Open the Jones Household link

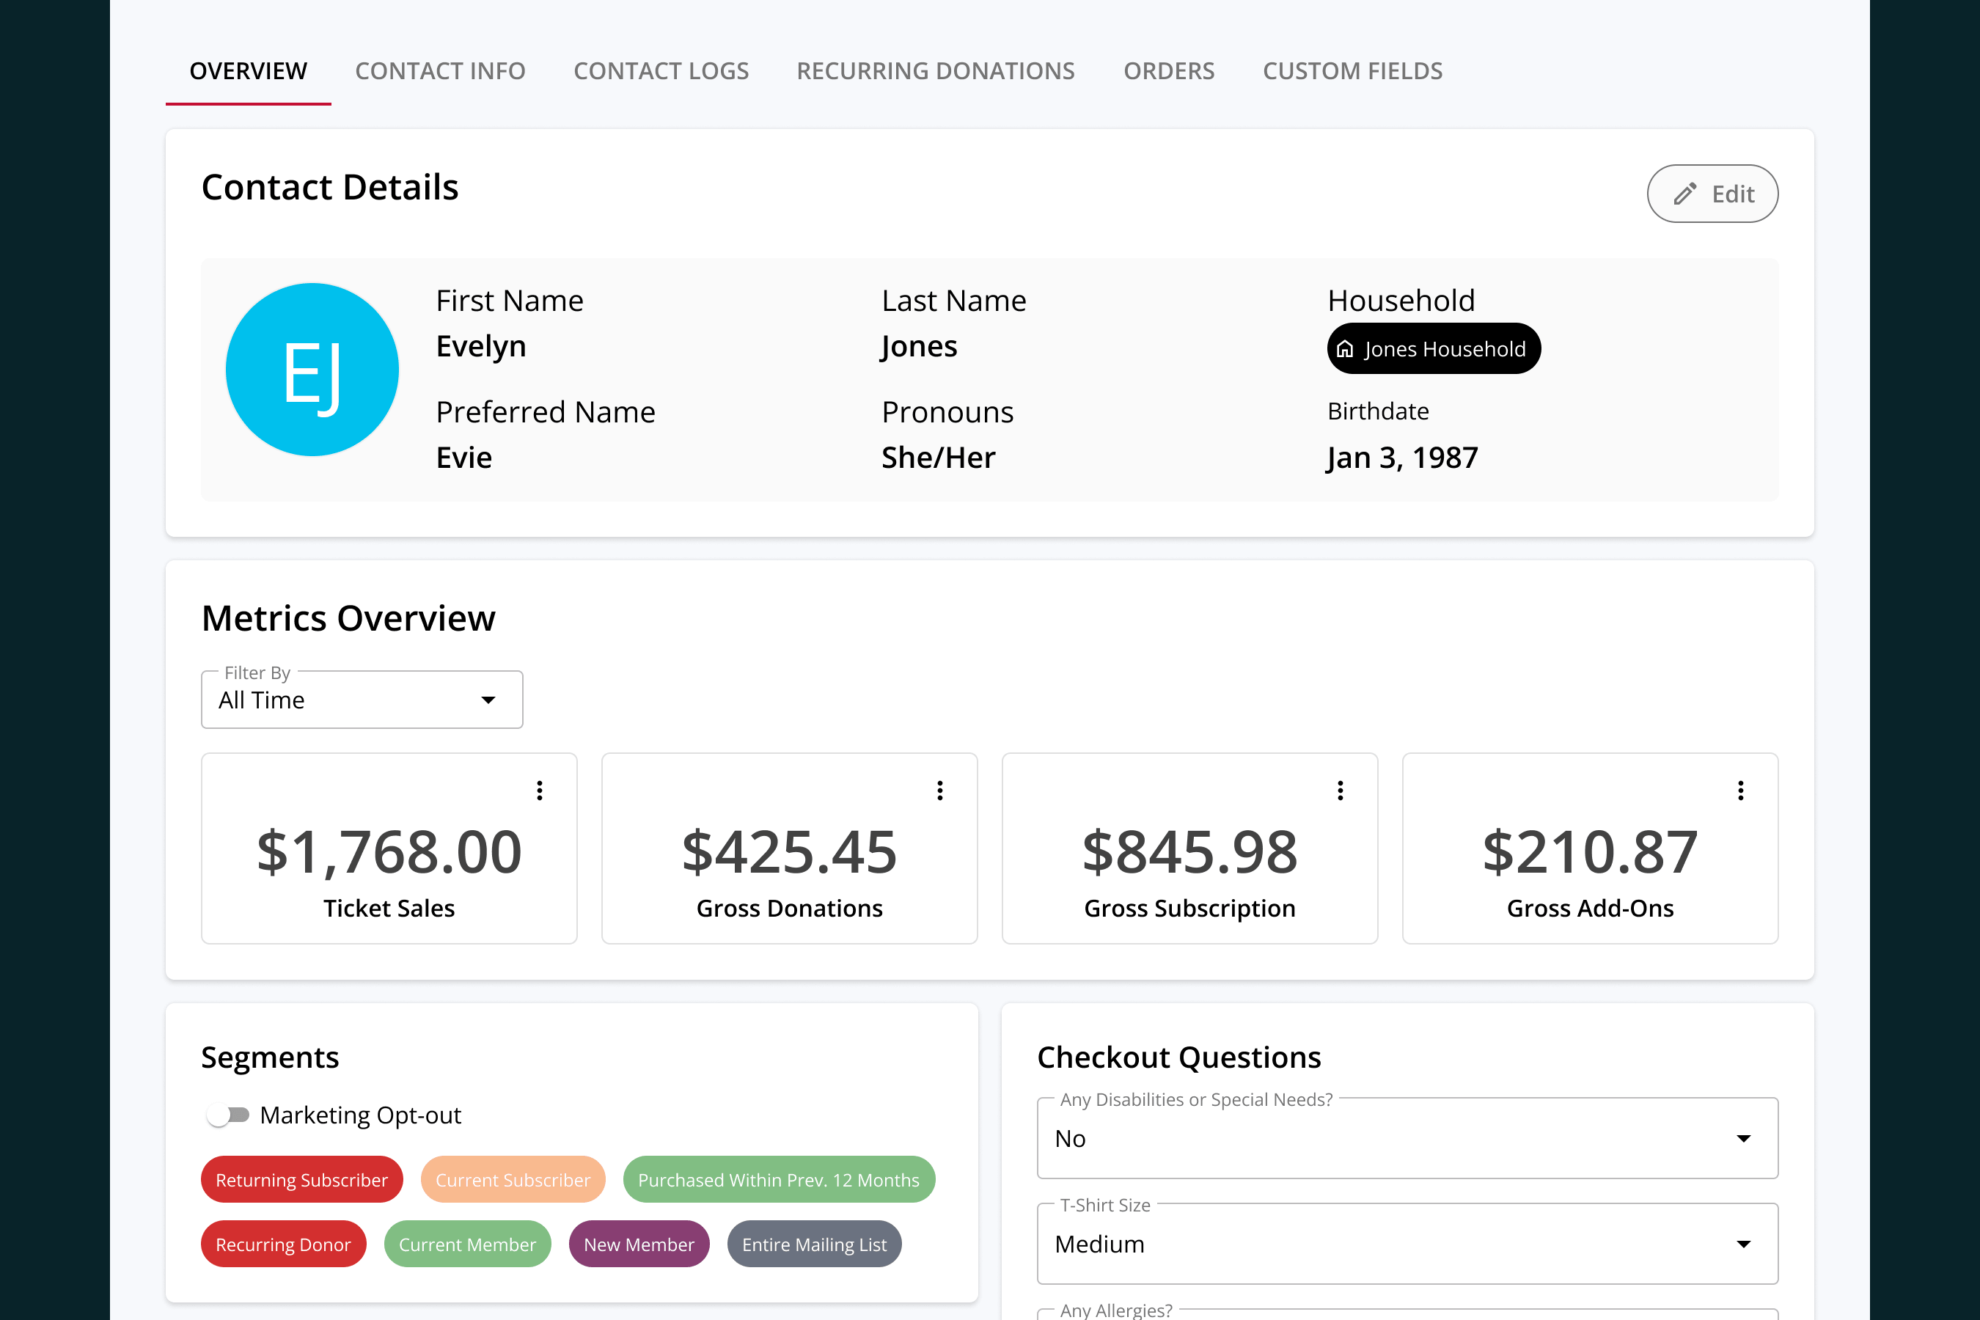[x=1434, y=348]
